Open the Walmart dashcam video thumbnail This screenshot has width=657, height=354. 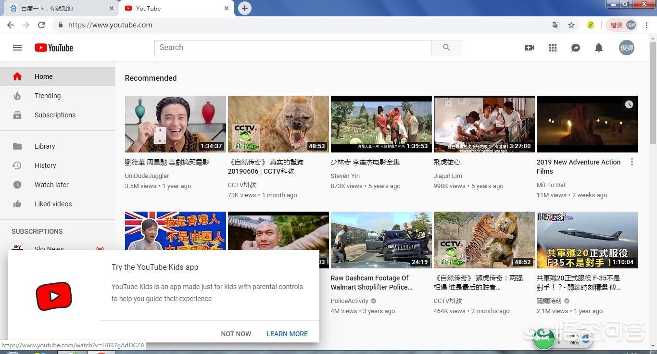coord(381,240)
